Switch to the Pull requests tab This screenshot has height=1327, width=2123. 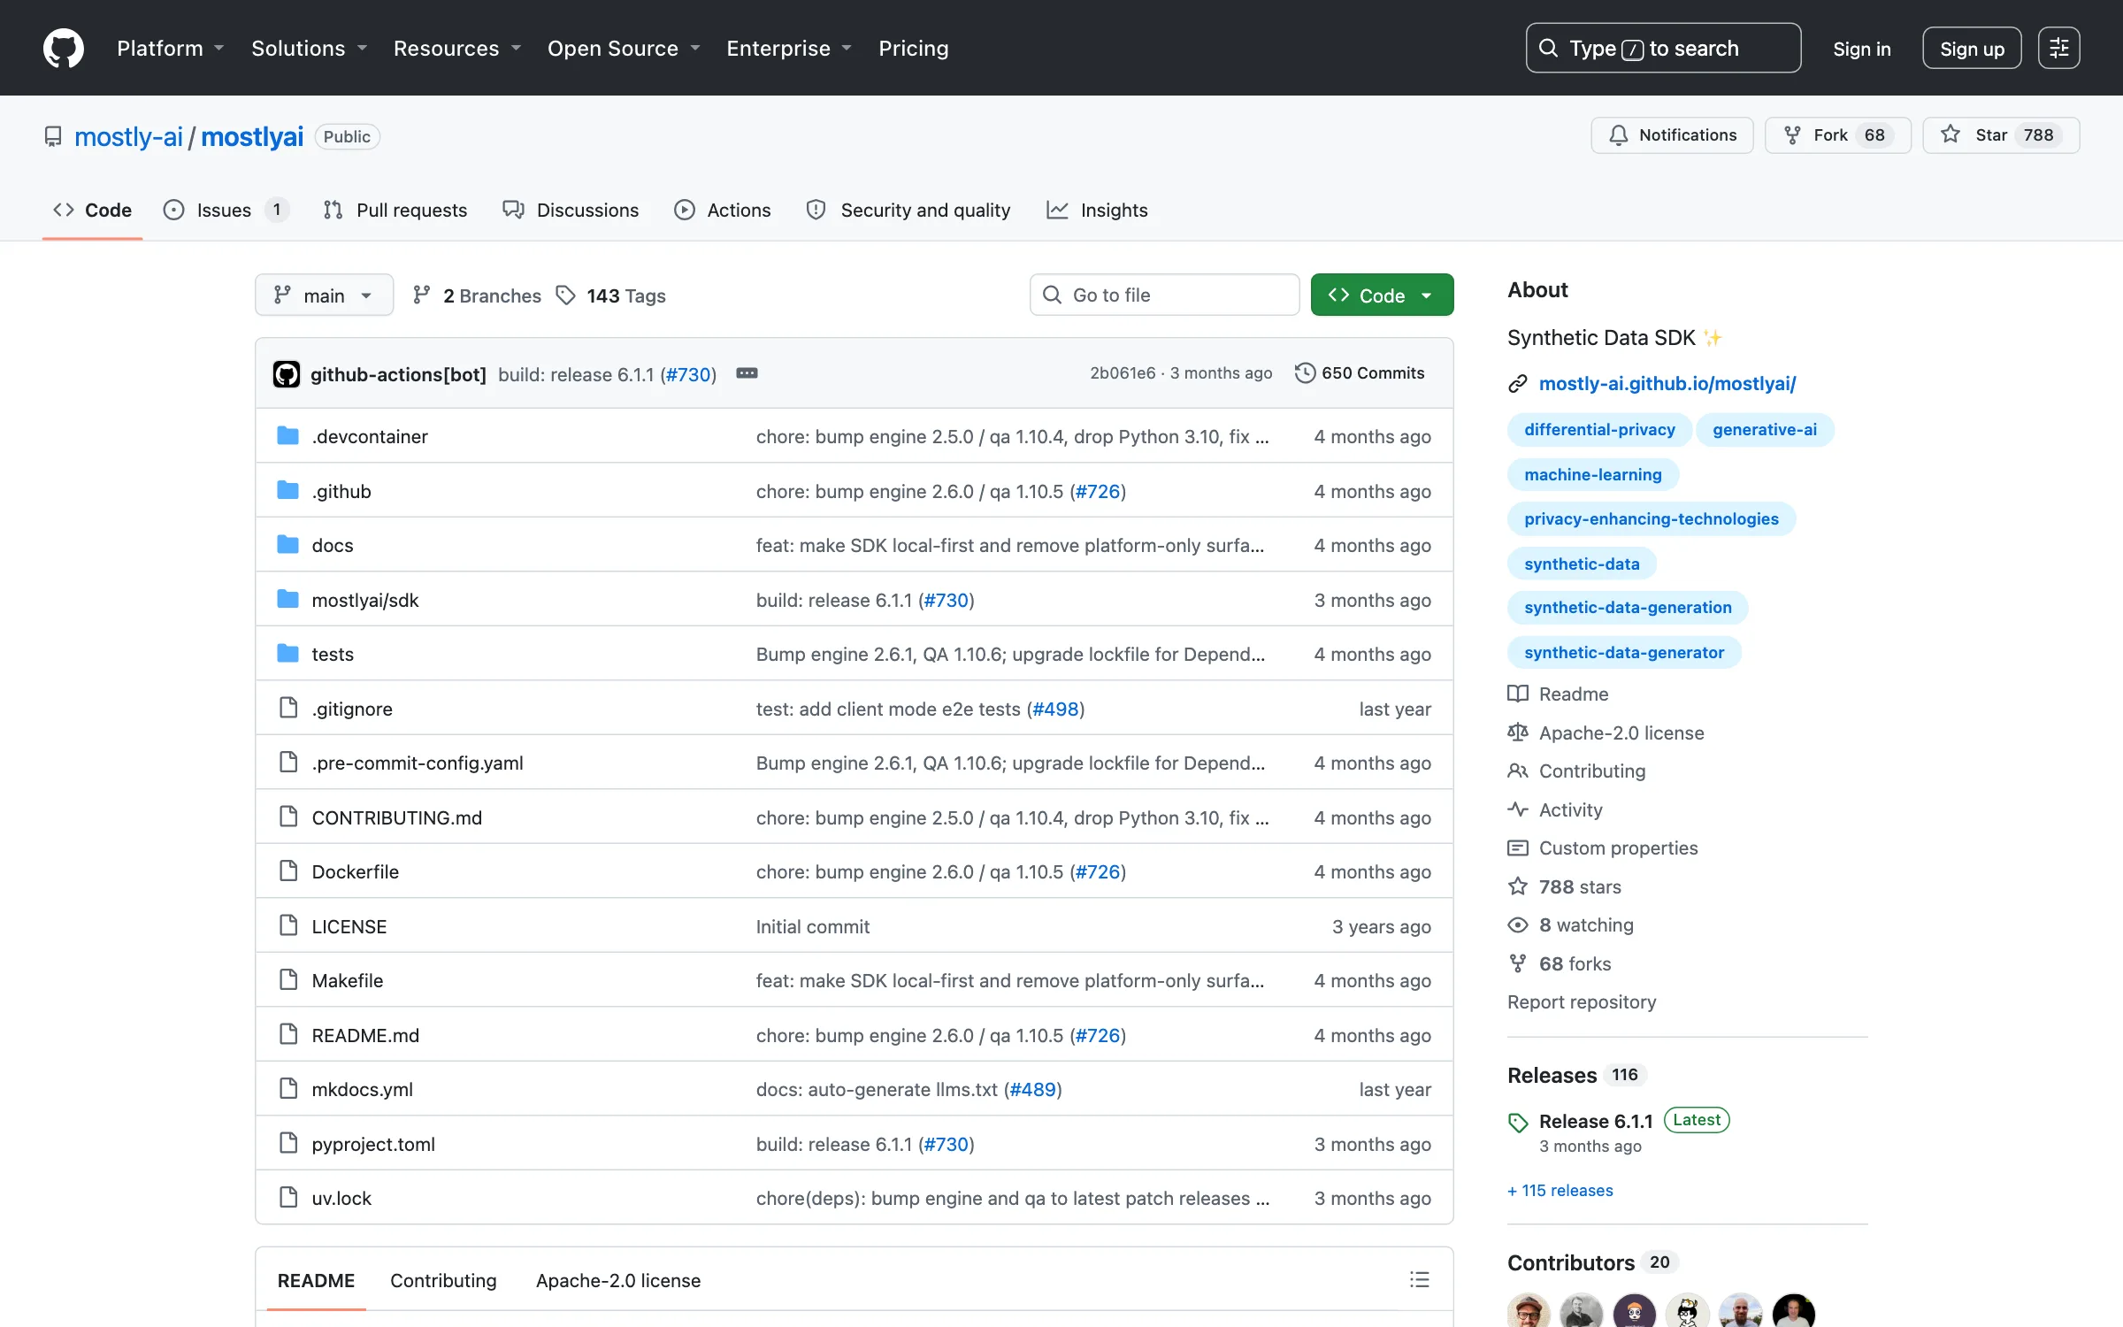tap(395, 210)
